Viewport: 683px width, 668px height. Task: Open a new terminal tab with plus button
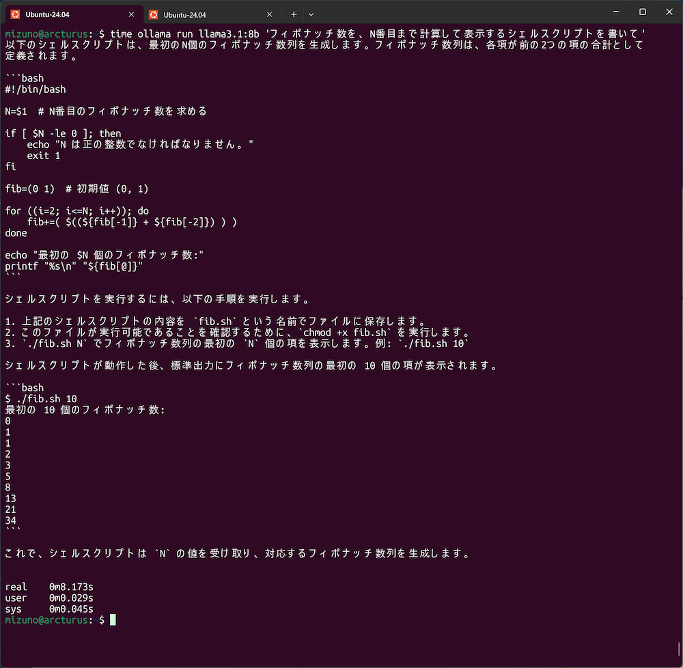coord(294,14)
